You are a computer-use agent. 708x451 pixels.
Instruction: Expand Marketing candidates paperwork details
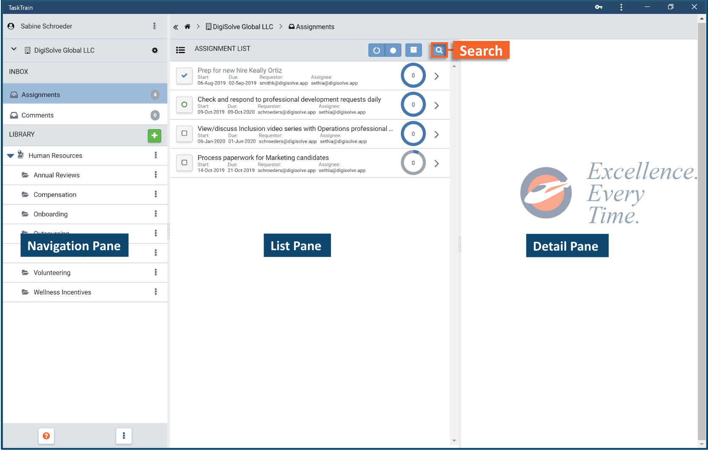(x=437, y=163)
